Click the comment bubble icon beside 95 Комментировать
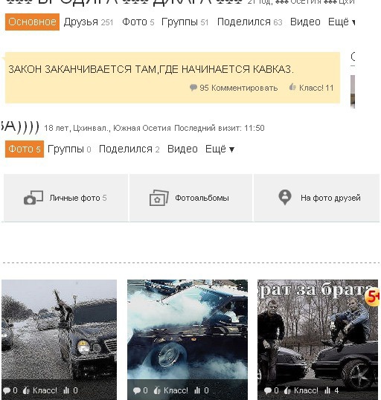The width and height of the screenshot is (381, 400). pyautogui.click(x=193, y=88)
